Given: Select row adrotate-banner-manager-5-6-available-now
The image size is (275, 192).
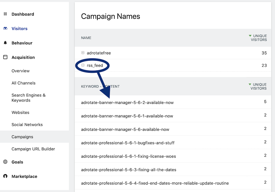Looking at the screenshot, I should [173, 129].
